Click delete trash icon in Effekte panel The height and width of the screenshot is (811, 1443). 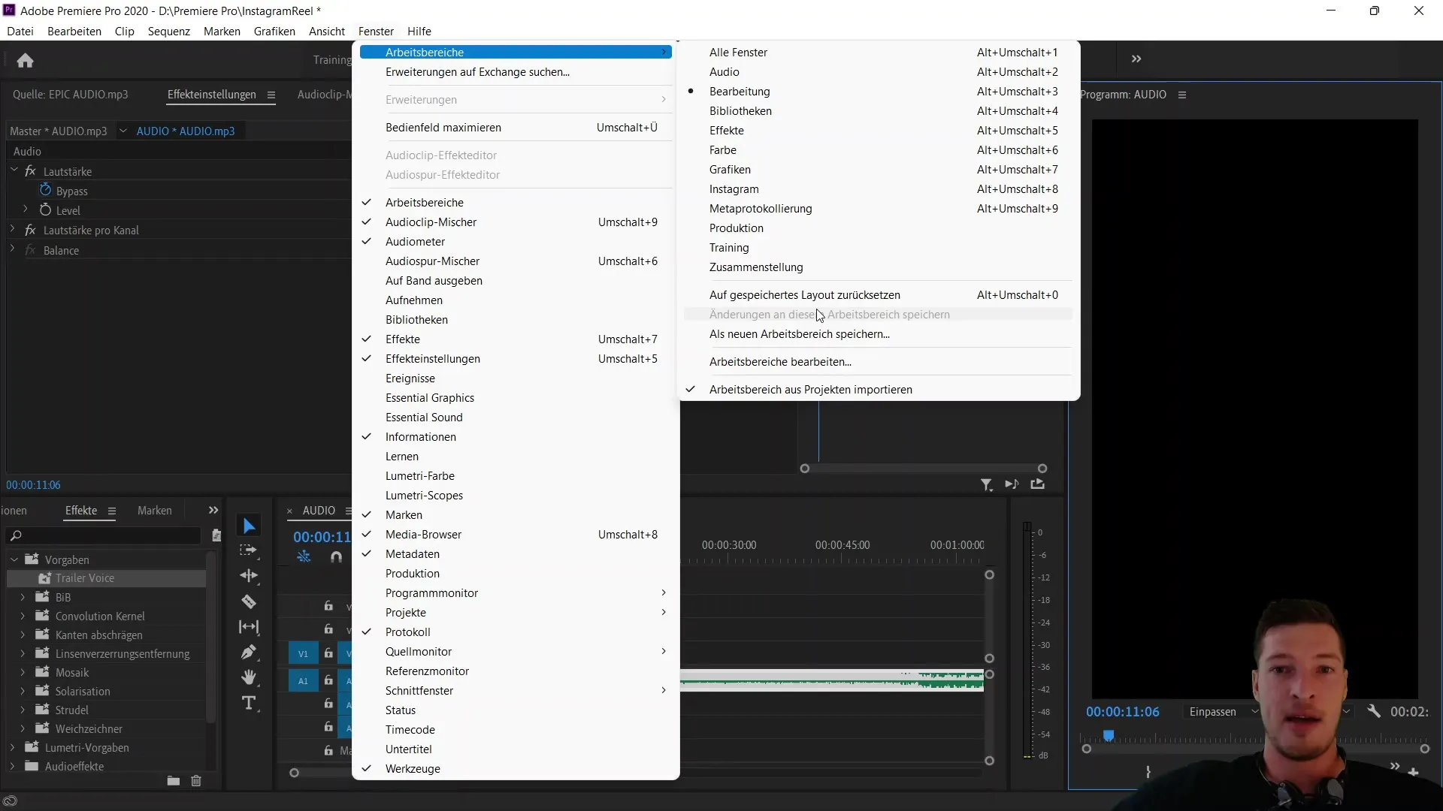[x=196, y=781]
